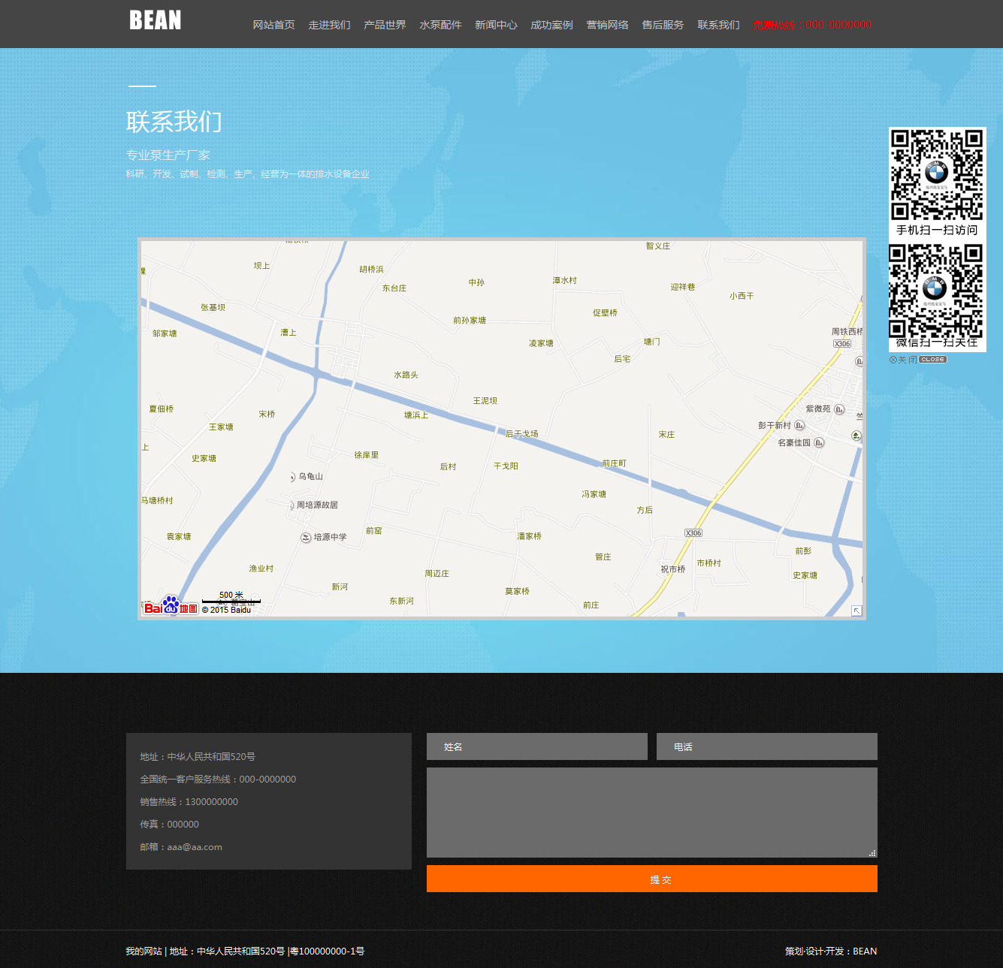Click the BEAN logo in header
This screenshot has width=1003, height=968.
(x=156, y=20)
